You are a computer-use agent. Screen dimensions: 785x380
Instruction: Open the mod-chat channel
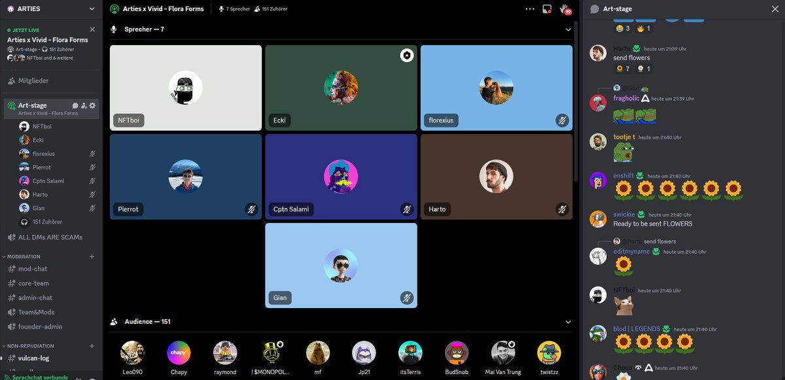click(51, 269)
